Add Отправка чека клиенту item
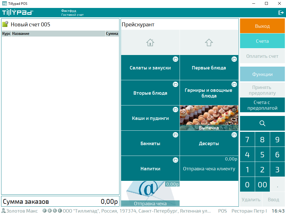286x214 pixels. tap(209, 169)
